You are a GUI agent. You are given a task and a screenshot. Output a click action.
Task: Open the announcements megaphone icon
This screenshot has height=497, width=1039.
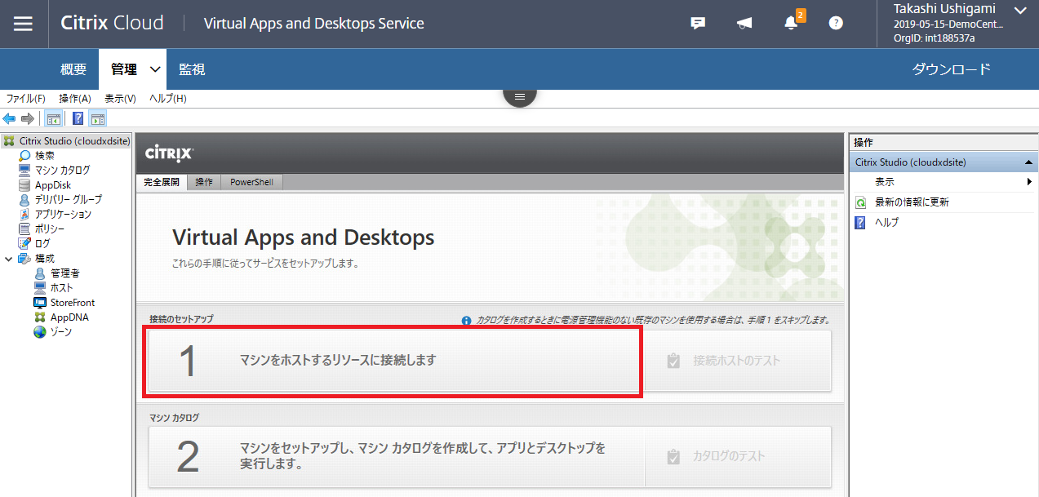click(x=744, y=23)
